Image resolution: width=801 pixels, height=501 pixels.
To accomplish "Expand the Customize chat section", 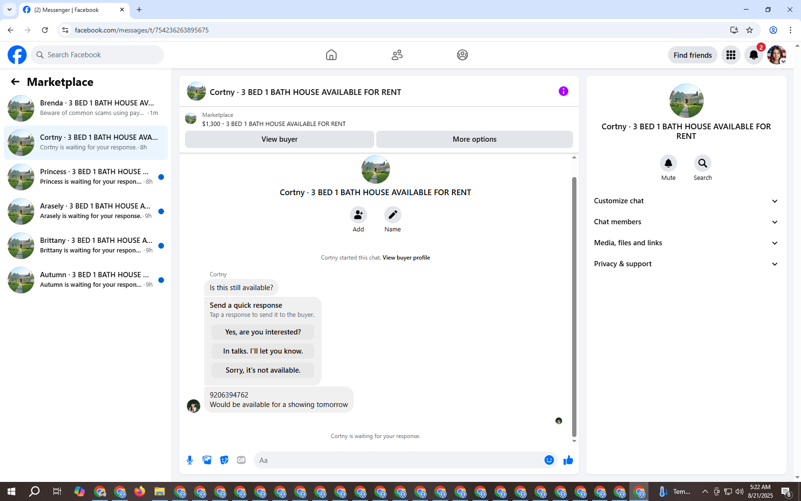I will 686,201.
